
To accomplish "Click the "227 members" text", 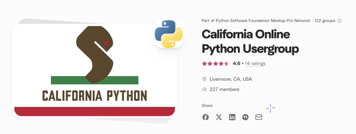I will [224, 89].
